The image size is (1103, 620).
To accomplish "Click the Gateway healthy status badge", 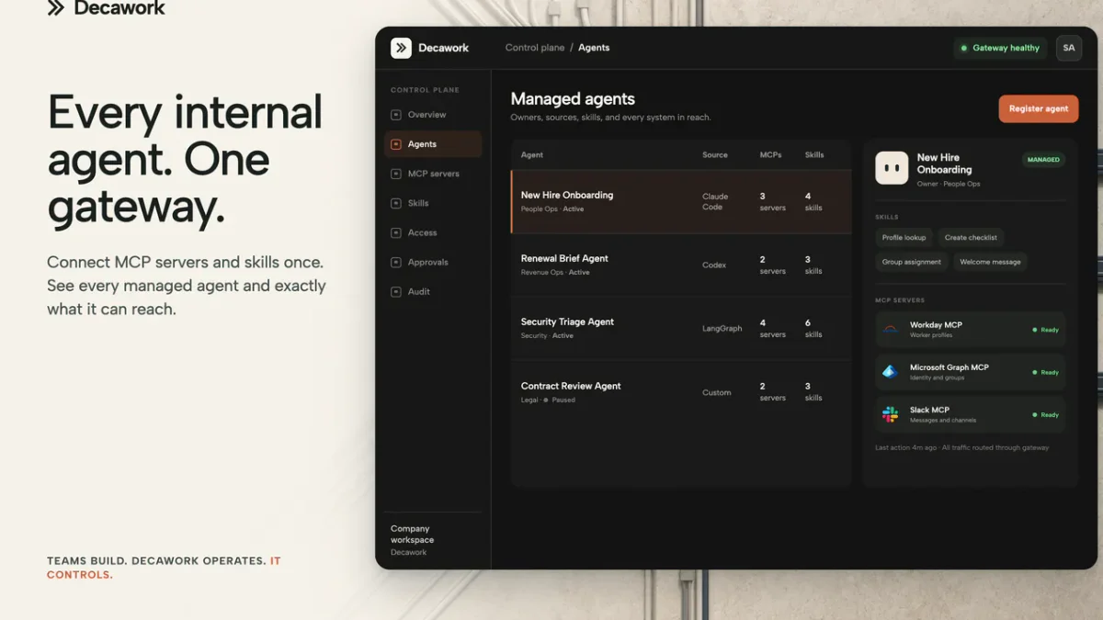I will pyautogui.click(x=1000, y=48).
